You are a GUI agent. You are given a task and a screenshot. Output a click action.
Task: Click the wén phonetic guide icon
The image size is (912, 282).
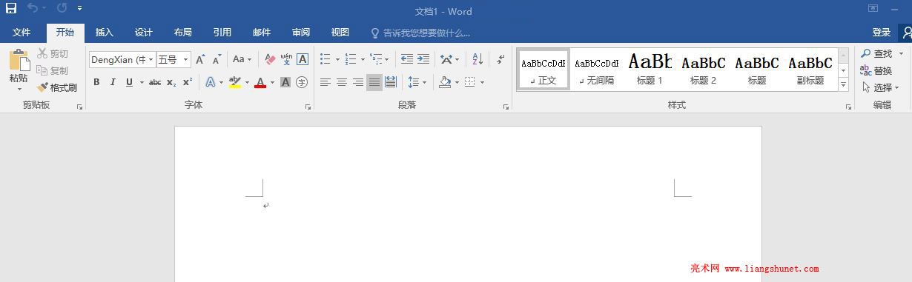[286, 59]
